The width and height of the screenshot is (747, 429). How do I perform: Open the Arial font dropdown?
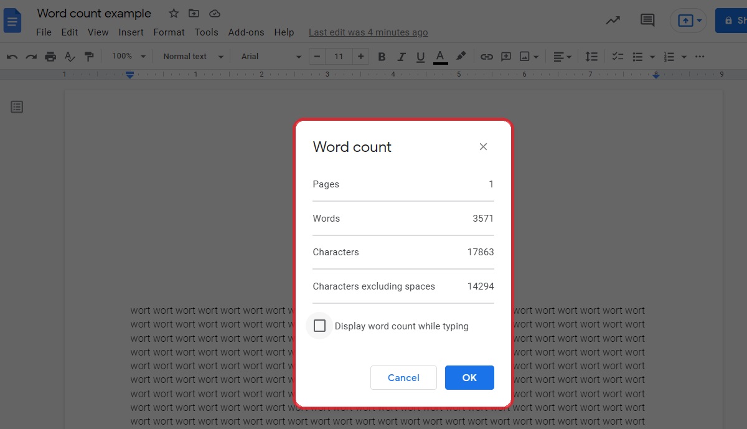(x=271, y=57)
